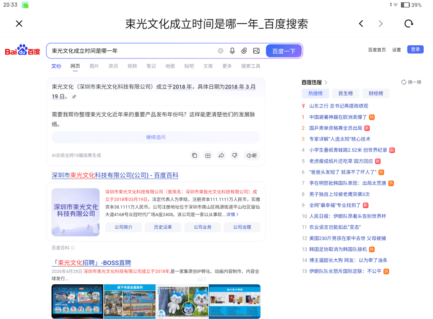Select the 财经榜 tab
The width and height of the screenshot is (433, 319).
(x=376, y=93)
